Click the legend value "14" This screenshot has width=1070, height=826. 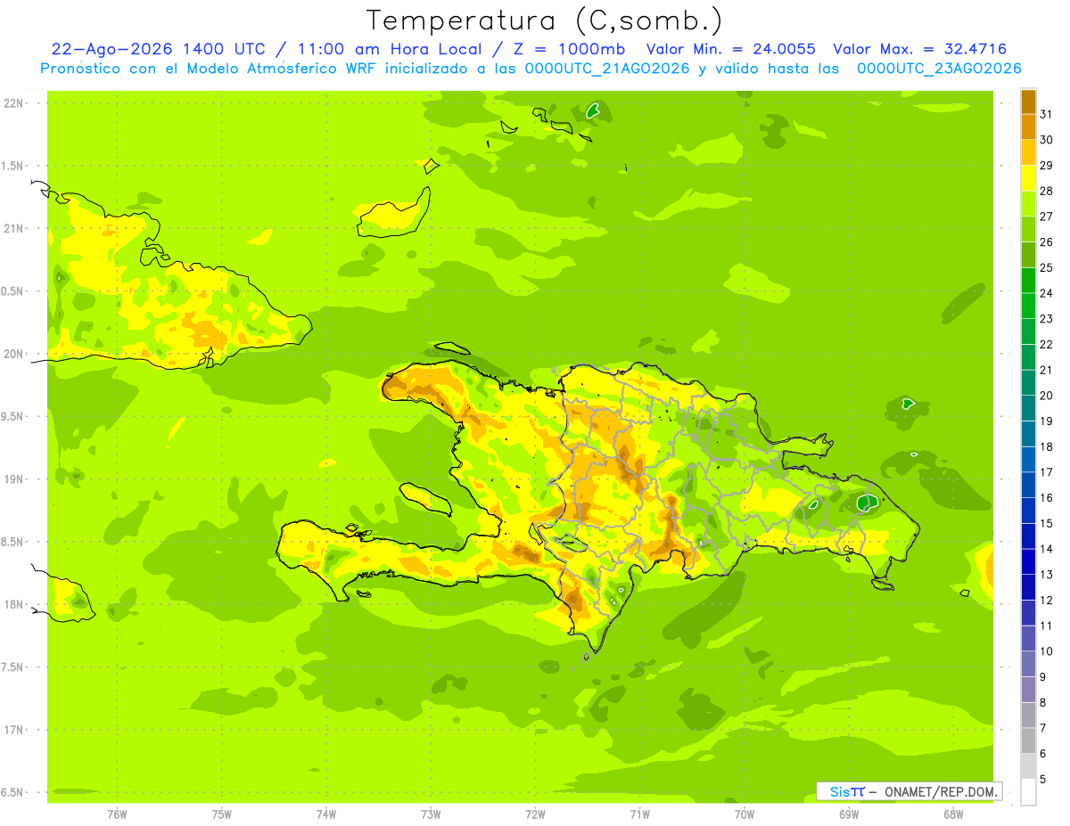tap(1047, 549)
